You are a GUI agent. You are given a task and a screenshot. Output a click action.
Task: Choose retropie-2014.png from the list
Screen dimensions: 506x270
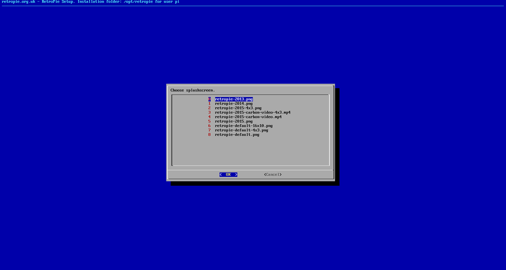click(x=233, y=103)
